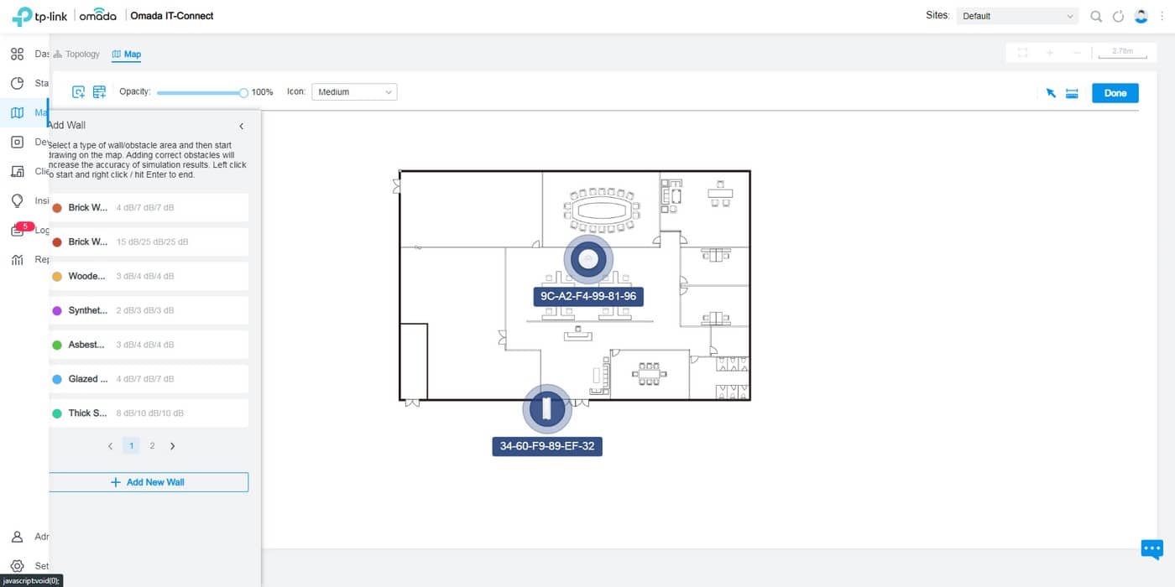This screenshot has height=587, width=1175.
Task: Click the 2.78m map scale indicator
Action: 1122,52
